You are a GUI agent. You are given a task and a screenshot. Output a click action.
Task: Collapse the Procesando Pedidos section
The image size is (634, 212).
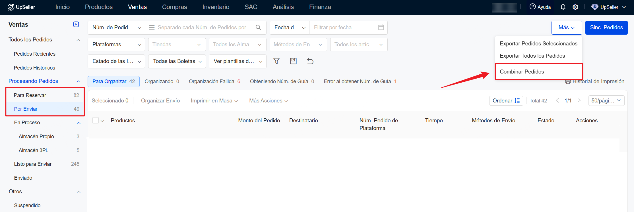(x=79, y=81)
